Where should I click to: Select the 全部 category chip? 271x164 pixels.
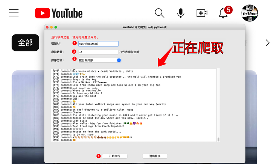26,42
